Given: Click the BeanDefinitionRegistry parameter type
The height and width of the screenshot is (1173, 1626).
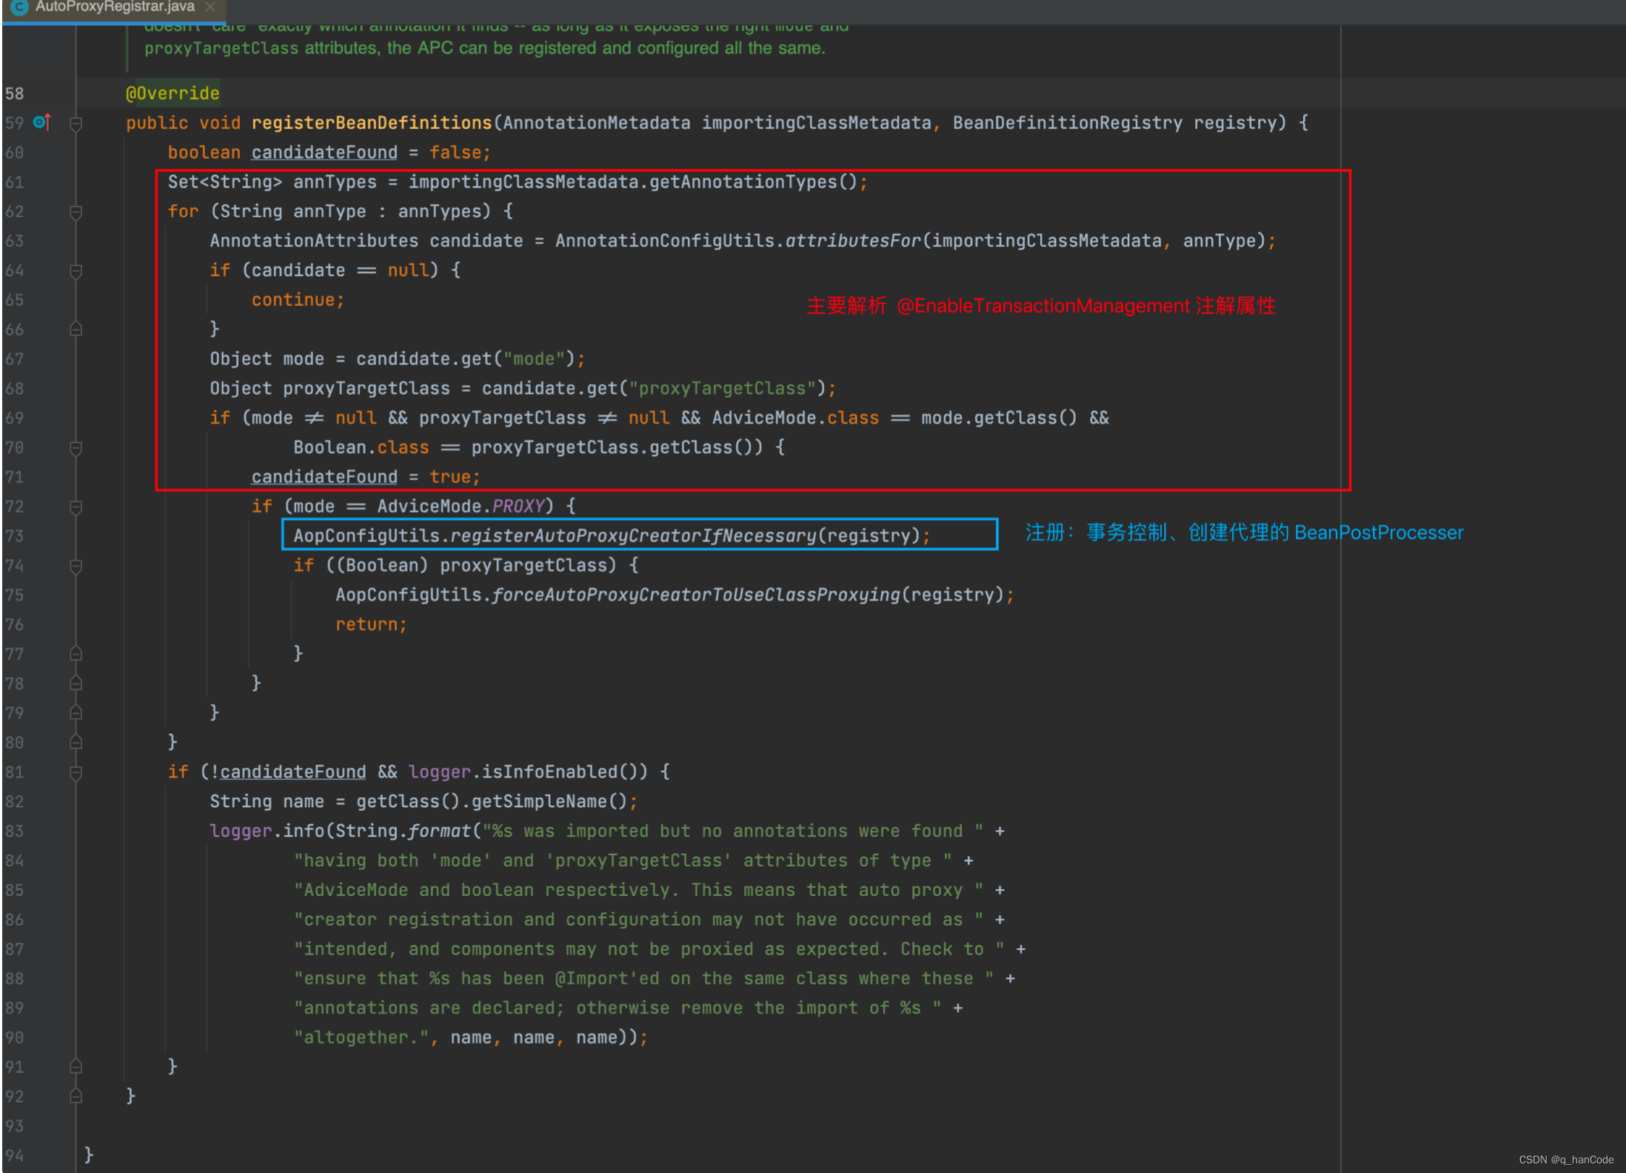Looking at the screenshot, I should pos(1067,123).
